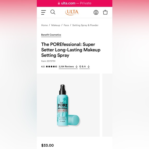Click the ulta.com address bar
This screenshot has height=149, width=149.
coord(74,3)
